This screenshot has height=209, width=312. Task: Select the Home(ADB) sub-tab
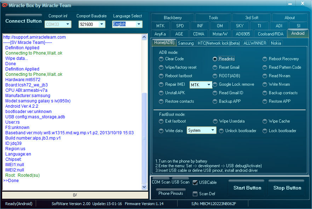coord(164,43)
